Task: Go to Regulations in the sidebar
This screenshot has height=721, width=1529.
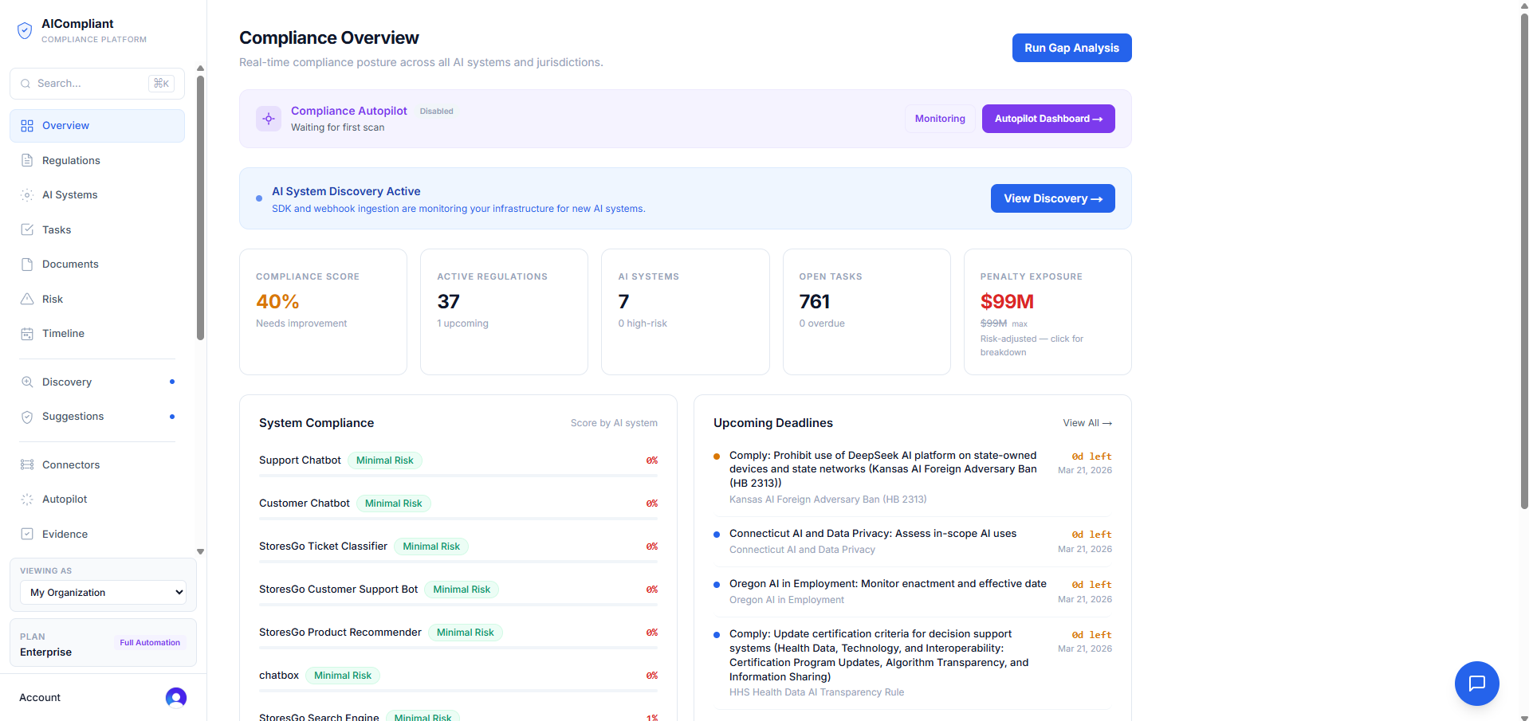Action: [97, 160]
